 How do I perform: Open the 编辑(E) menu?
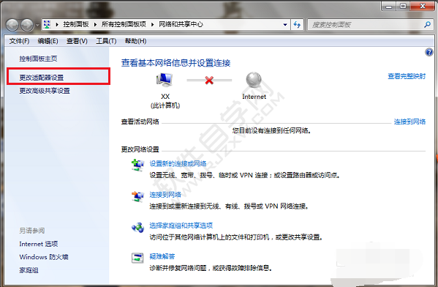[x=48, y=41]
